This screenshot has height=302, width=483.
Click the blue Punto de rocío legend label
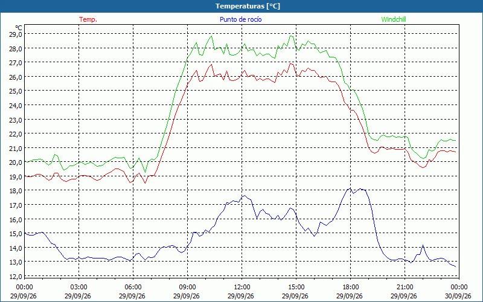[240, 19]
